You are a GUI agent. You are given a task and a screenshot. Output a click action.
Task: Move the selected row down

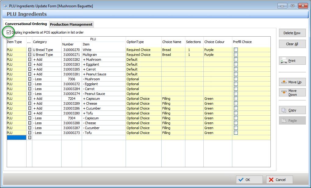[292, 92]
